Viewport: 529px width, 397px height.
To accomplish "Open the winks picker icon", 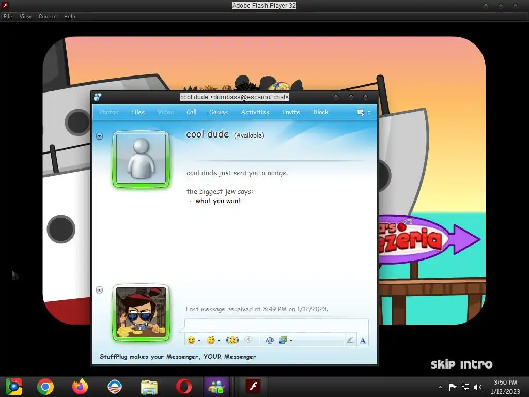I will pyautogui.click(x=211, y=340).
